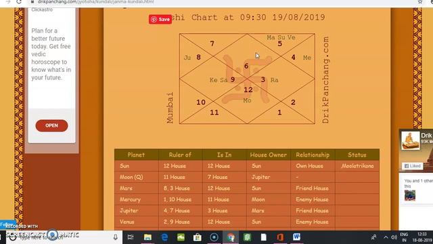The height and width of the screenshot is (244, 433).
Task: Open the Microsoft Store taskbar icon
Action: click(198, 237)
